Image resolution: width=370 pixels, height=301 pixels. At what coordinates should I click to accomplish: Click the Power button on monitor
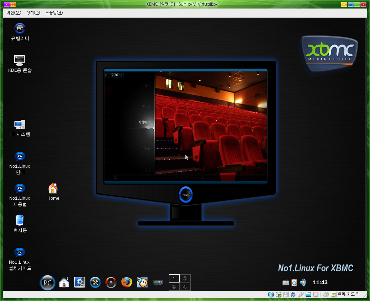tap(186, 195)
